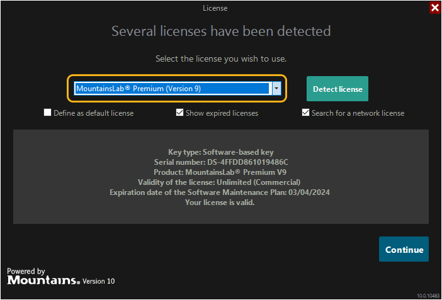
Task: Click 'Several licenses have been detected' heading
Action: (x=221, y=31)
